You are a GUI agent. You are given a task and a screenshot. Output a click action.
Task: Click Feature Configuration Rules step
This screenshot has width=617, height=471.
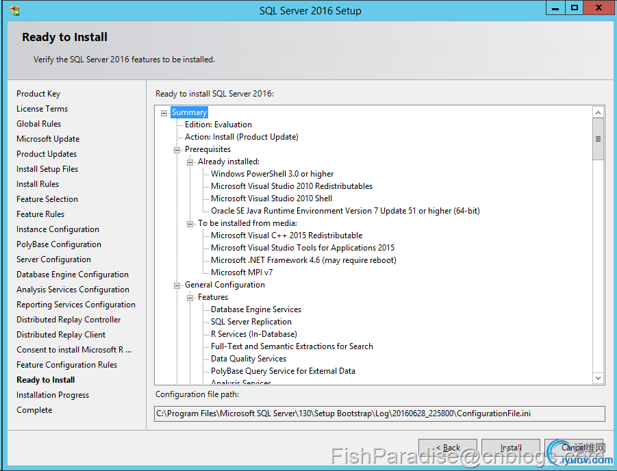[67, 365]
